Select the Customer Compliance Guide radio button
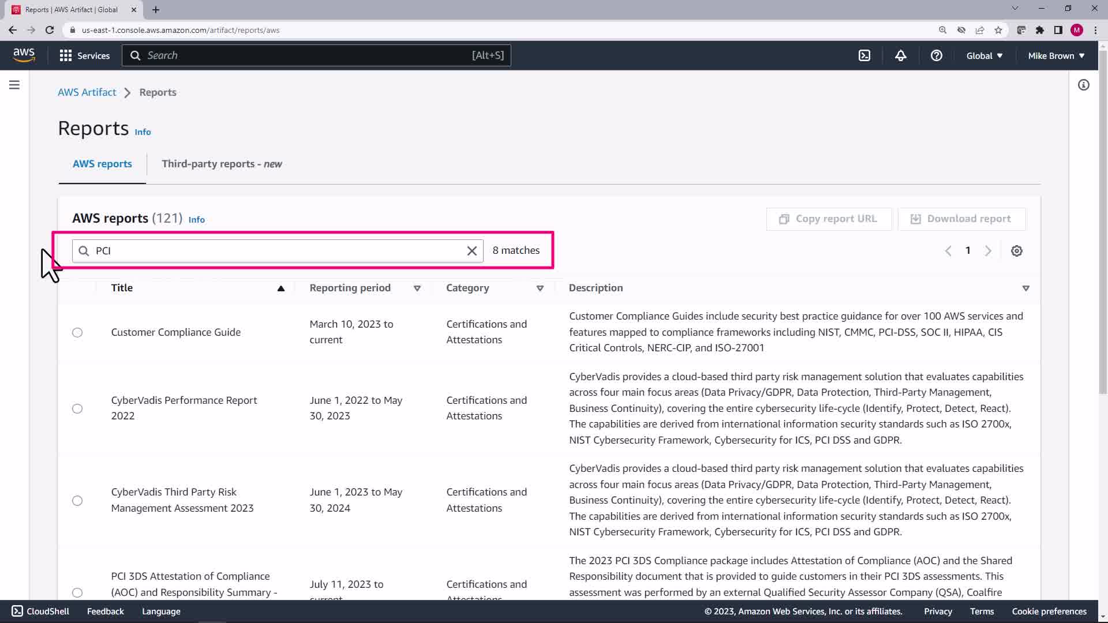 point(77,332)
